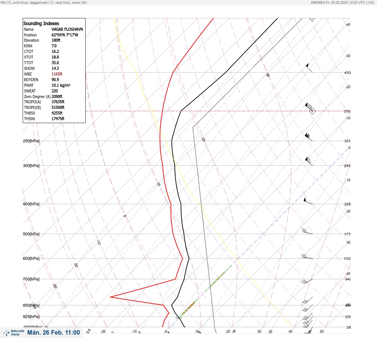Click the SWEAT value 220

(x=55, y=91)
